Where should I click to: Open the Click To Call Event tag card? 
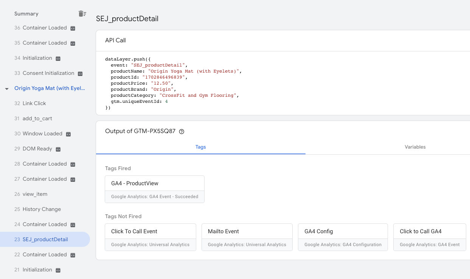pos(150,231)
